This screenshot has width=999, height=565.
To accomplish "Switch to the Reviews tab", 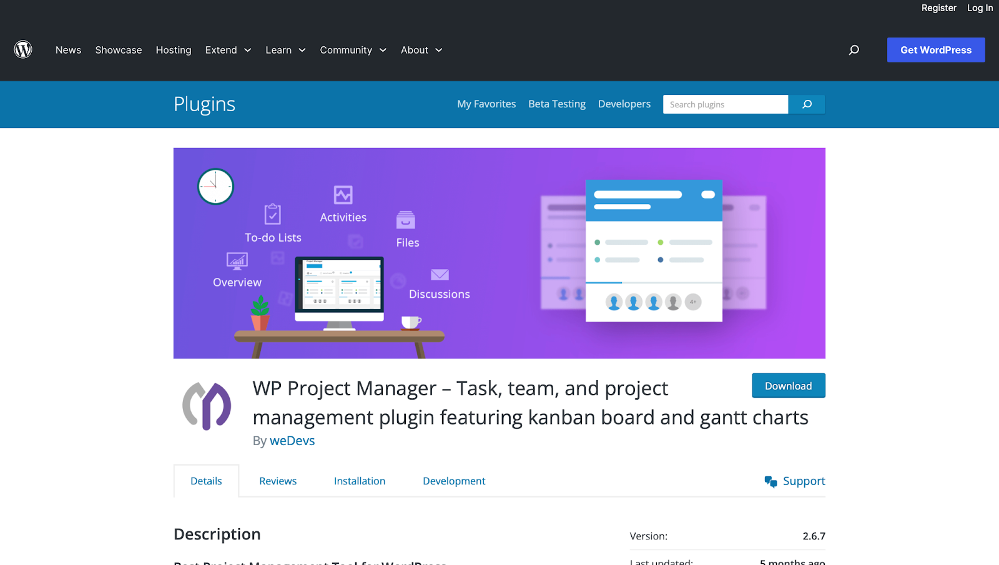I will click(x=278, y=481).
